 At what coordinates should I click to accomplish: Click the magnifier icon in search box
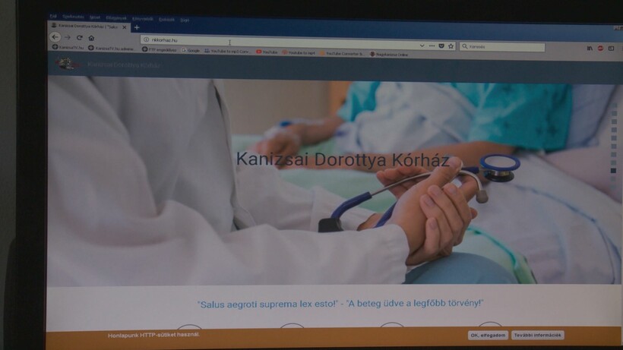pyautogui.click(x=464, y=46)
